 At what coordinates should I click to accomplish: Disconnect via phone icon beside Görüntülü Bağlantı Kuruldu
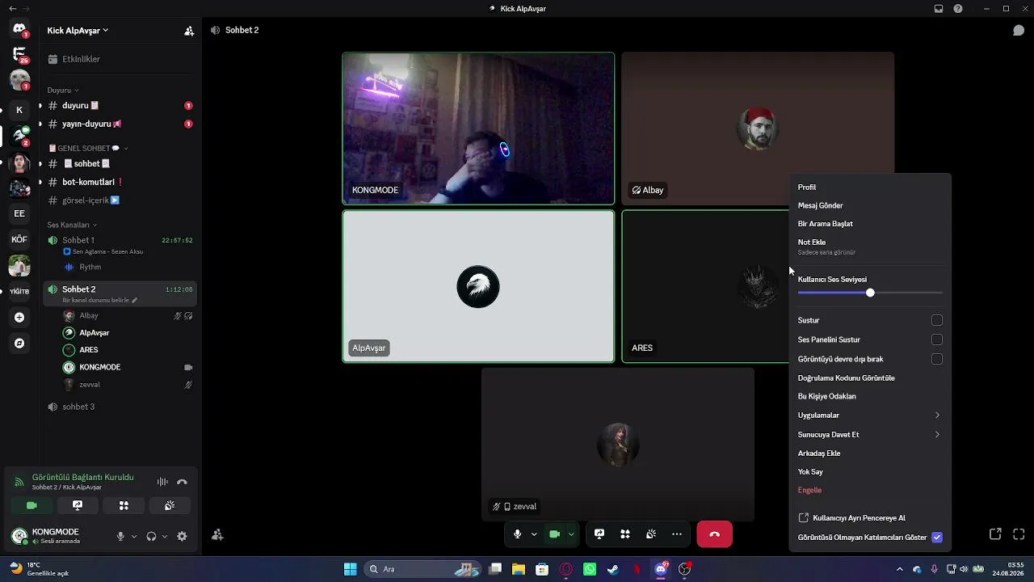point(182,482)
